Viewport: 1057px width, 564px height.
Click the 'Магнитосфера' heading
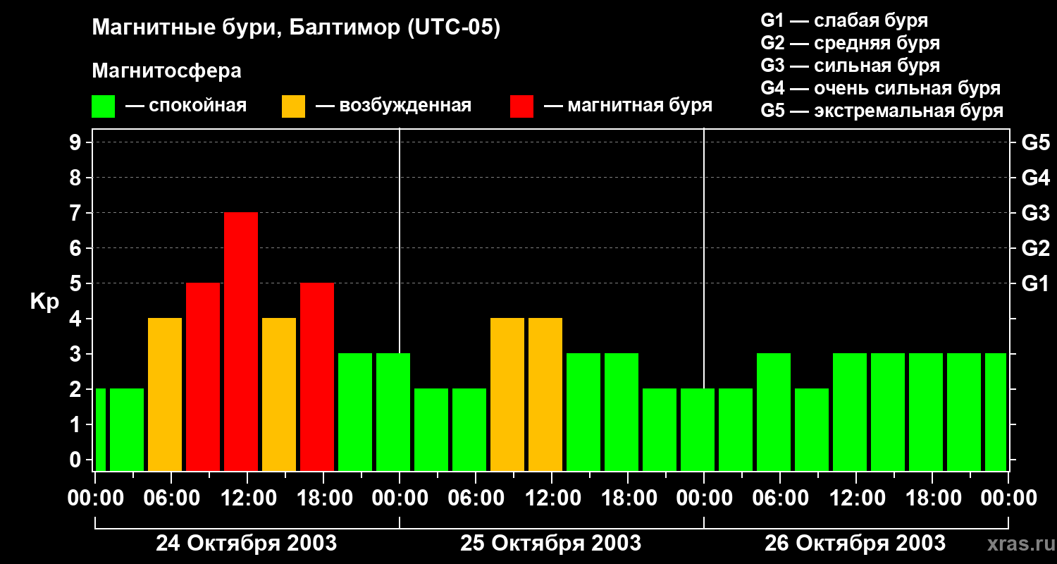166,71
